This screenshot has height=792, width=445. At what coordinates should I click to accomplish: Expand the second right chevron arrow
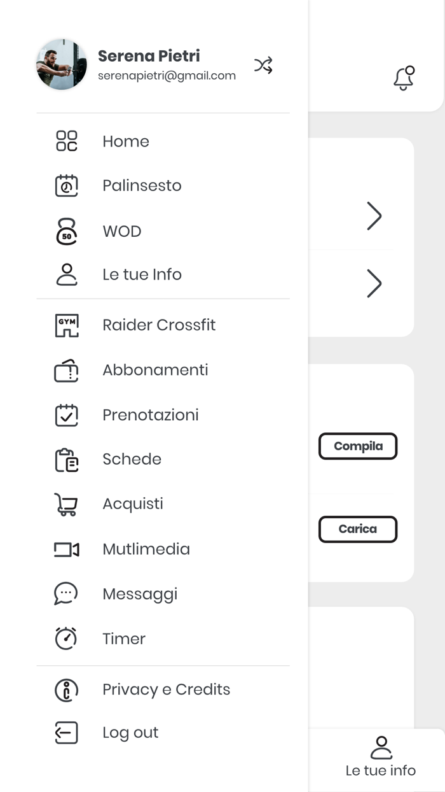[374, 283]
